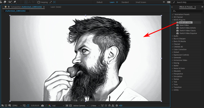Select the AirBrush Video effect
The width and height of the screenshot is (204, 108).
[x=185, y=23]
